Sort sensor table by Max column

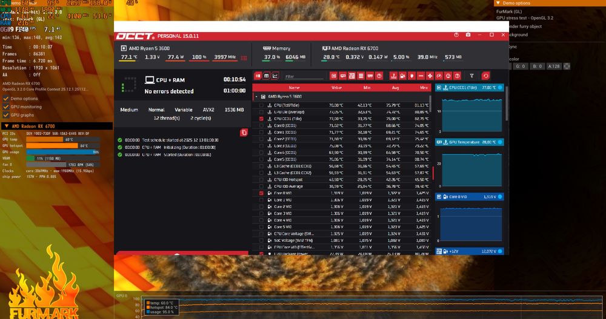pyautogui.click(x=424, y=88)
